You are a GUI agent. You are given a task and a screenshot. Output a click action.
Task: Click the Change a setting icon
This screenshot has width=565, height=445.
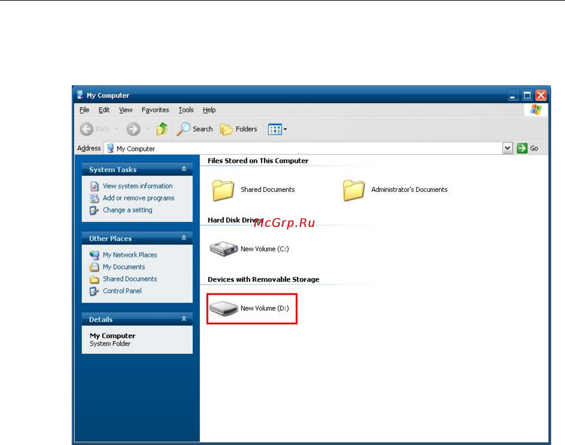[94, 210]
